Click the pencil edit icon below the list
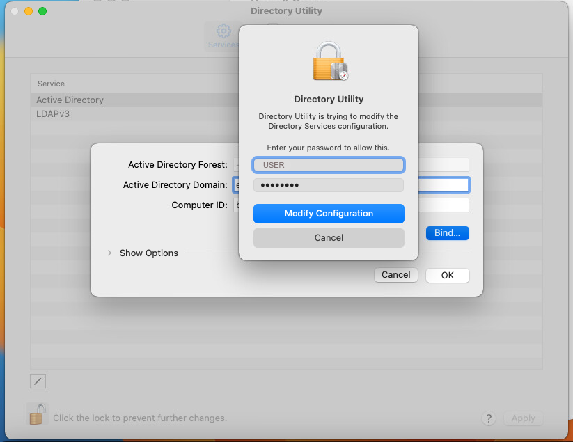Image resolution: width=573 pixels, height=442 pixels. coord(38,381)
